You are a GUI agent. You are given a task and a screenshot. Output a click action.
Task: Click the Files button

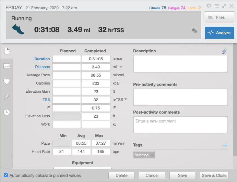coord(220,17)
